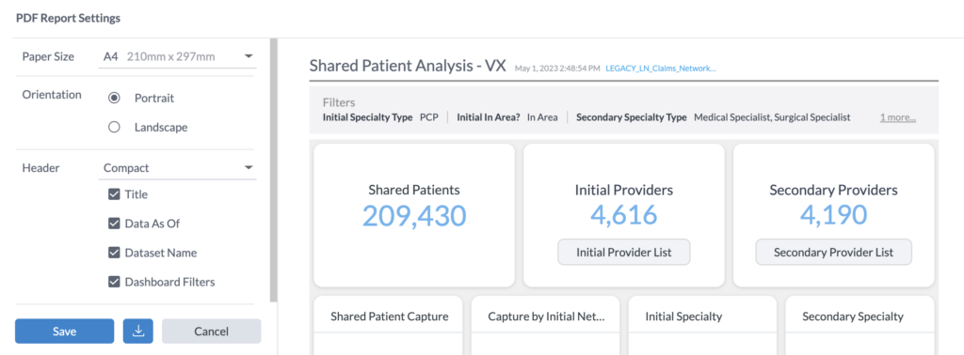Click the LEGACY_LN_Claims_Network dataset link
The image size is (964, 355).
(661, 68)
